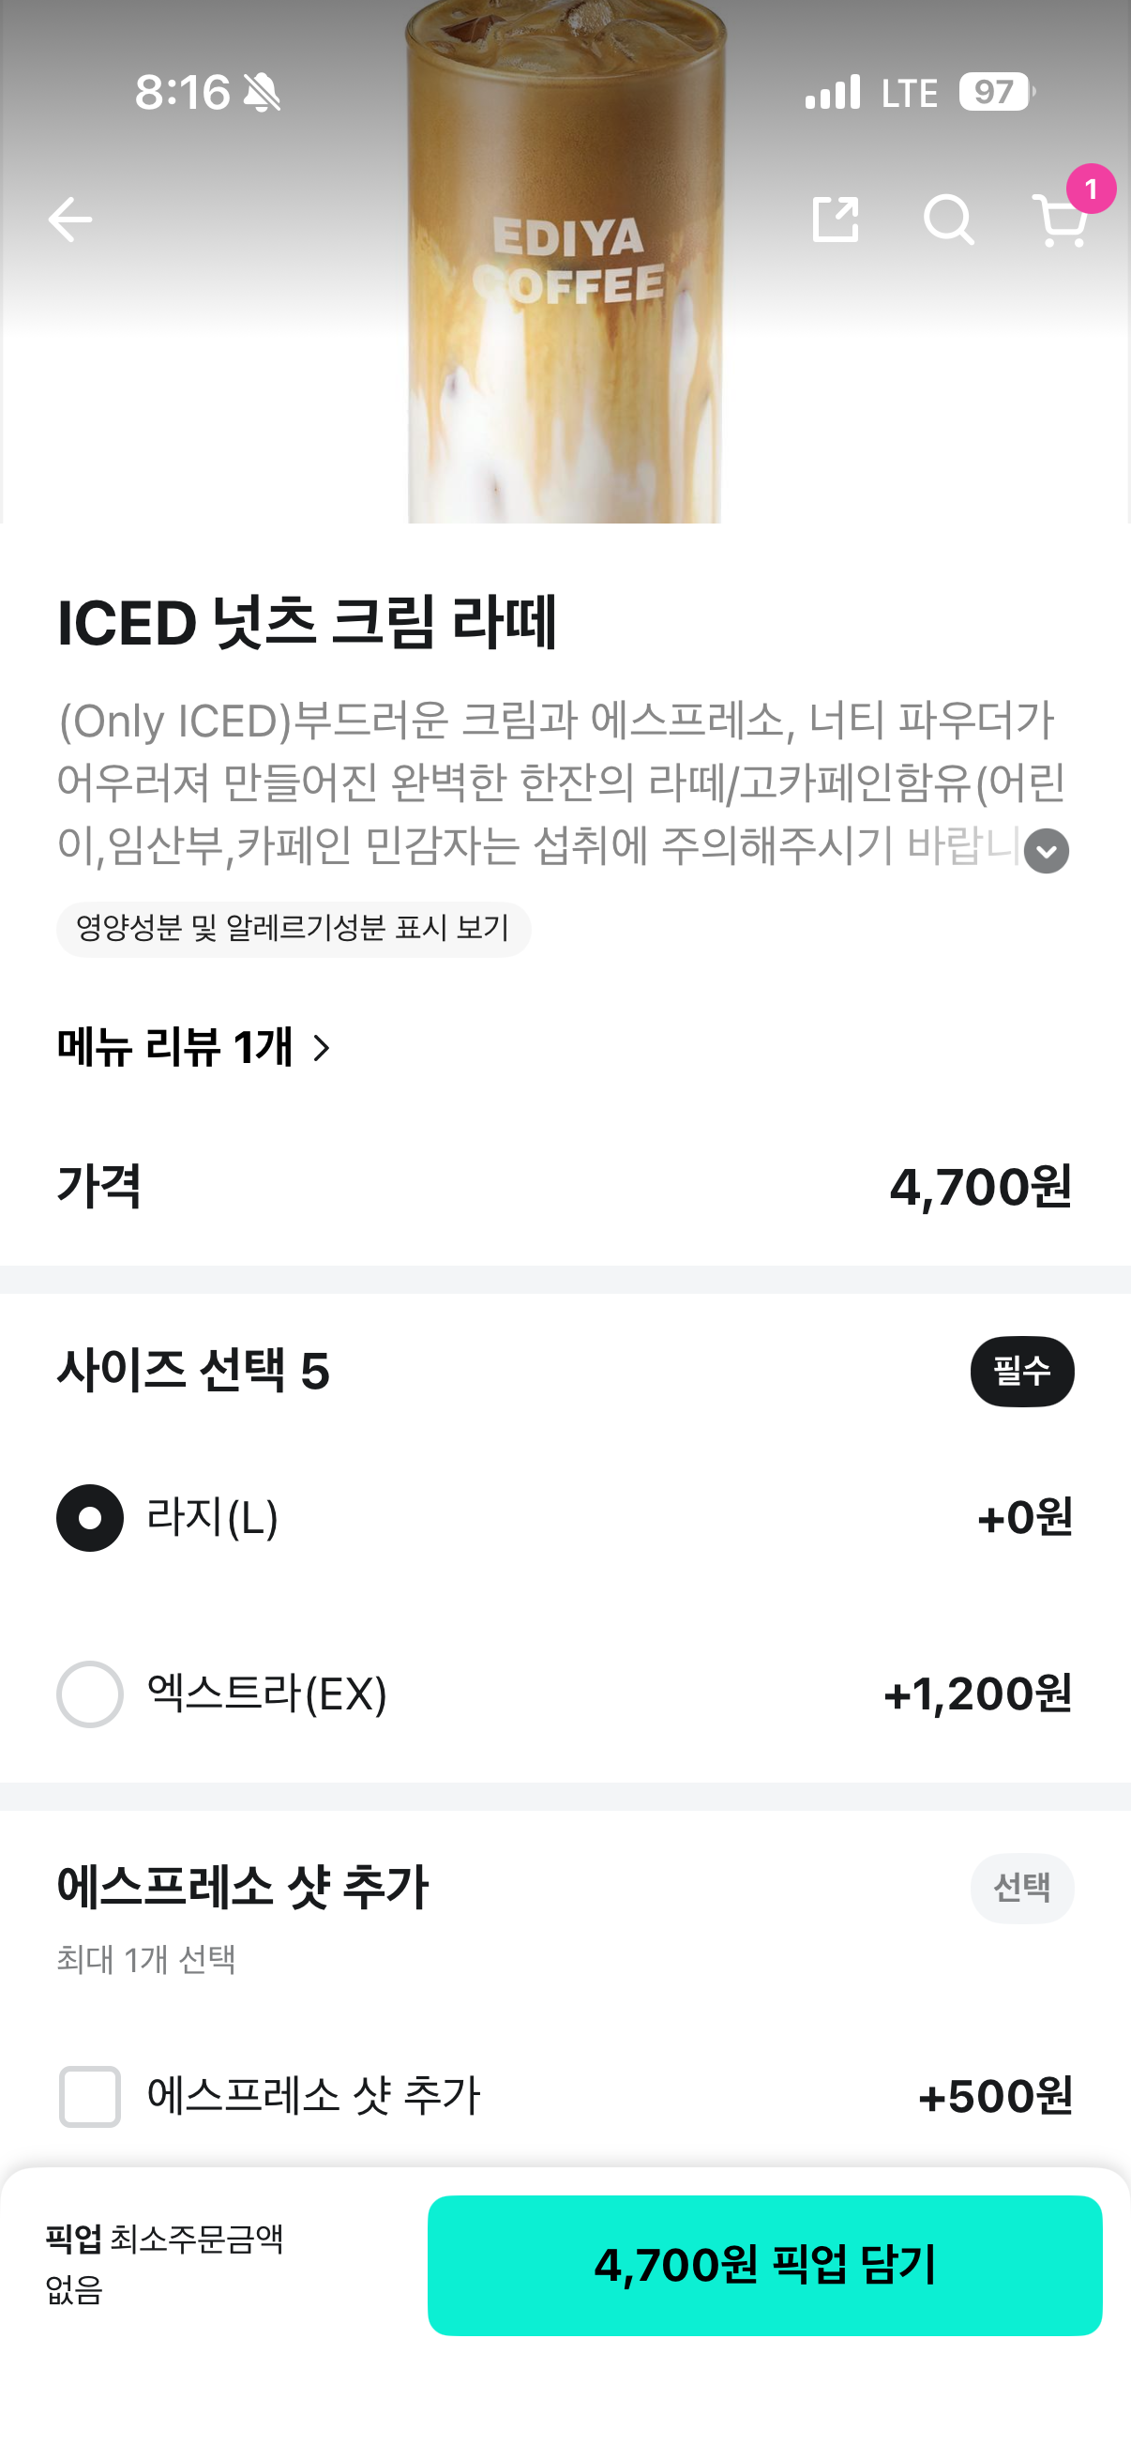The width and height of the screenshot is (1131, 2460).
Task: Tap the LTE signal status indicator
Action: tap(909, 93)
